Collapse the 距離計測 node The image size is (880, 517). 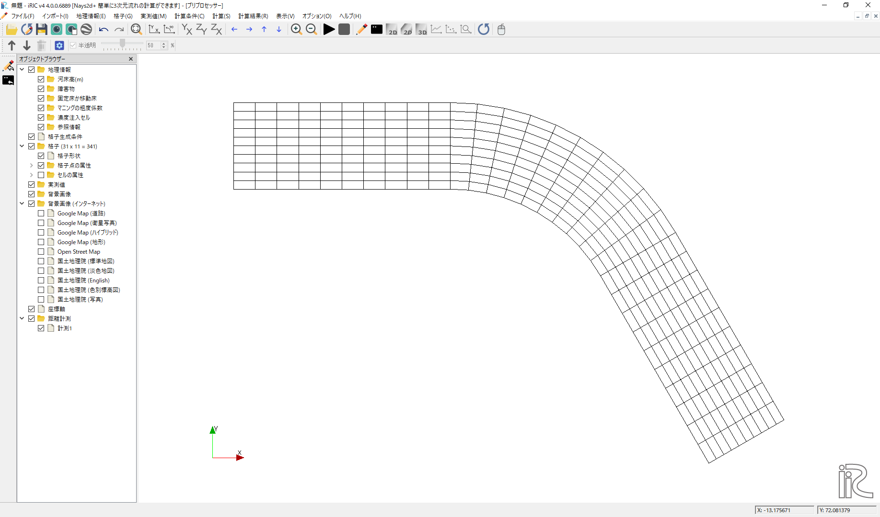(x=22, y=318)
